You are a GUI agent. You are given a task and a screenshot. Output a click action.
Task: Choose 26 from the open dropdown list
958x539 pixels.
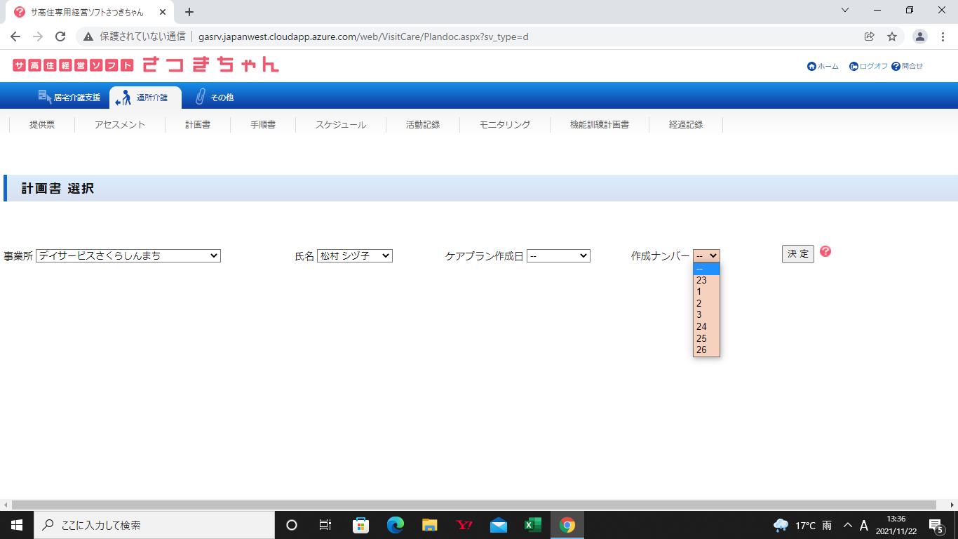(x=702, y=350)
